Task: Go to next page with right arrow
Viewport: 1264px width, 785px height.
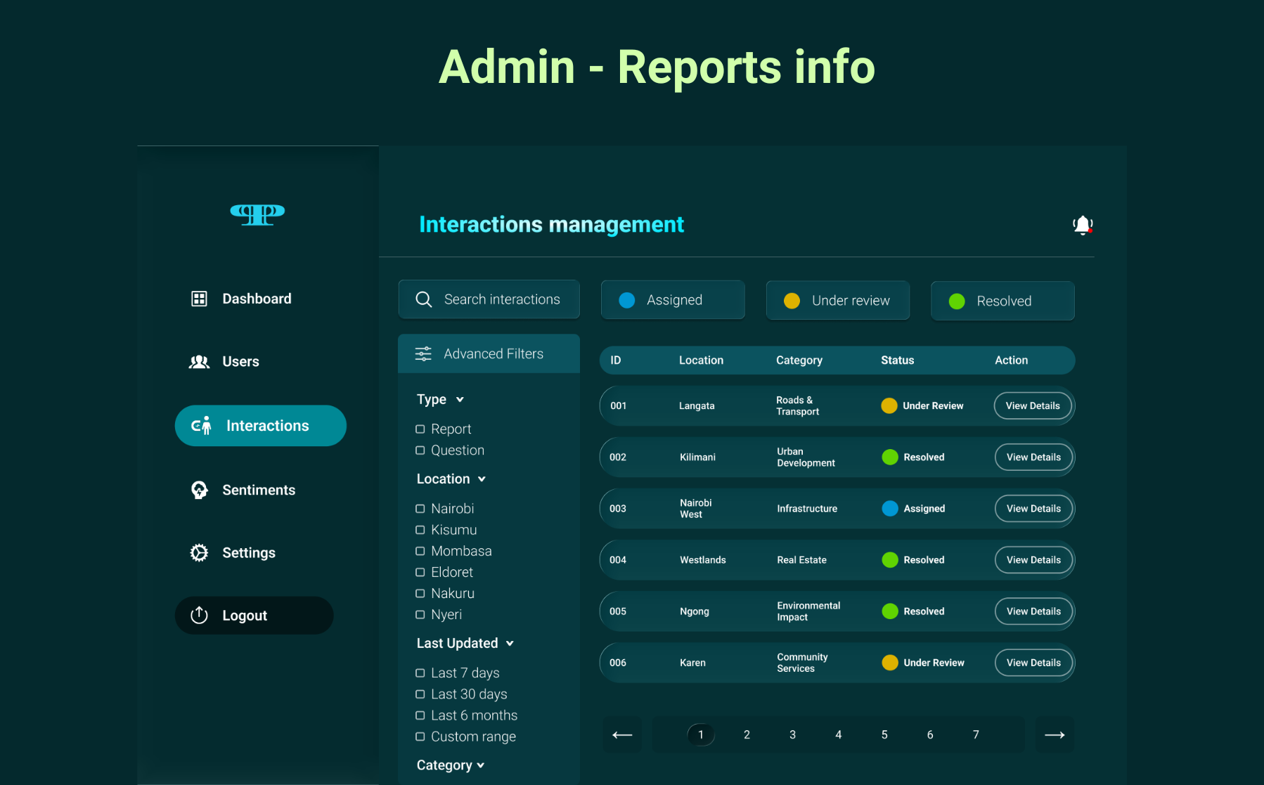Action: [1055, 735]
